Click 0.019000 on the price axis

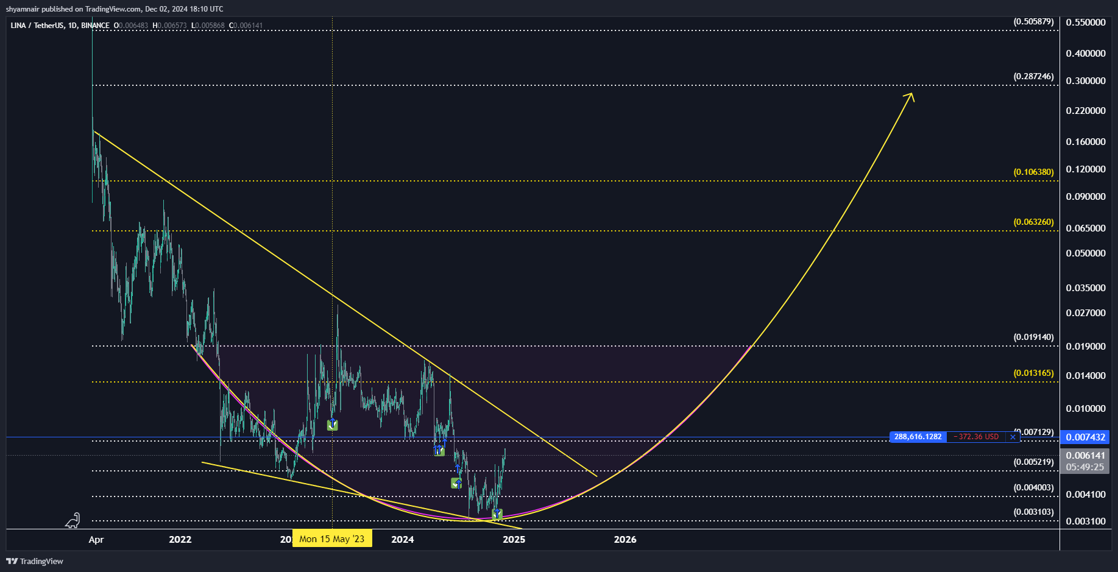click(1085, 346)
